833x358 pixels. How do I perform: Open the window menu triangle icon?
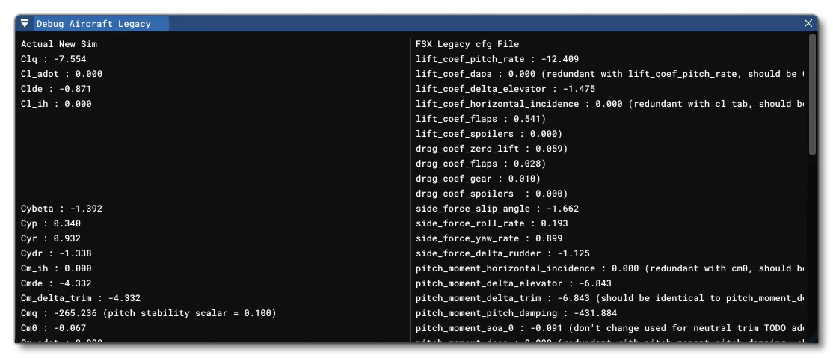point(25,23)
